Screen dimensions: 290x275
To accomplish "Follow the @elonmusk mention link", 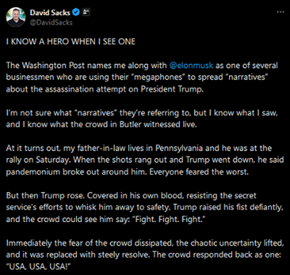I will [x=191, y=65].
